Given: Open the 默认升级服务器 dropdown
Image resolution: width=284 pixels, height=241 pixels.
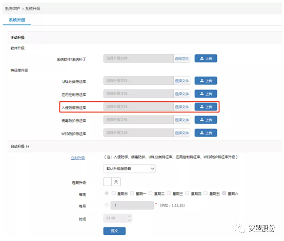Looking at the screenshot, I should (129, 168).
